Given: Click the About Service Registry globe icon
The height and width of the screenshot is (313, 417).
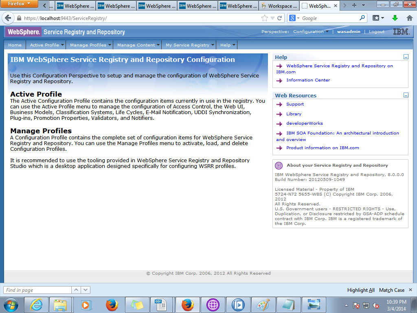Looking at the screenshot, I should 279,165.
